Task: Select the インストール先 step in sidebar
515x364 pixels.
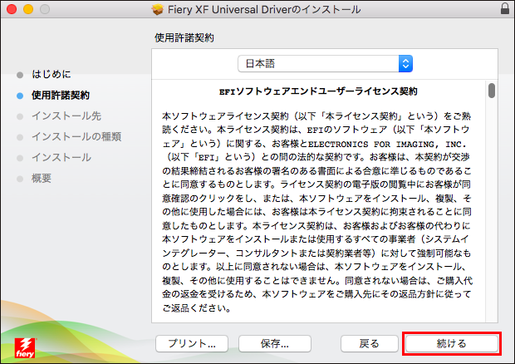Action: 66,116
